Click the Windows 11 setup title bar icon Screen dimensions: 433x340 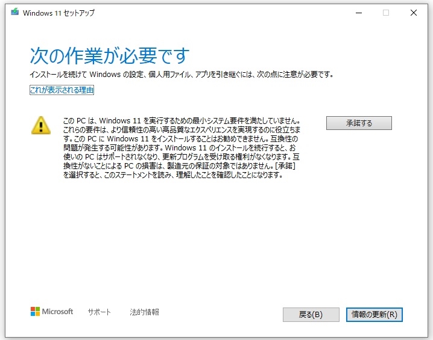point(15,12)
